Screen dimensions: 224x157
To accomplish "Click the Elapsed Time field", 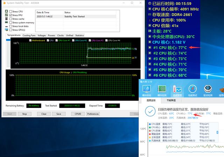I will [x=112, y=105].
